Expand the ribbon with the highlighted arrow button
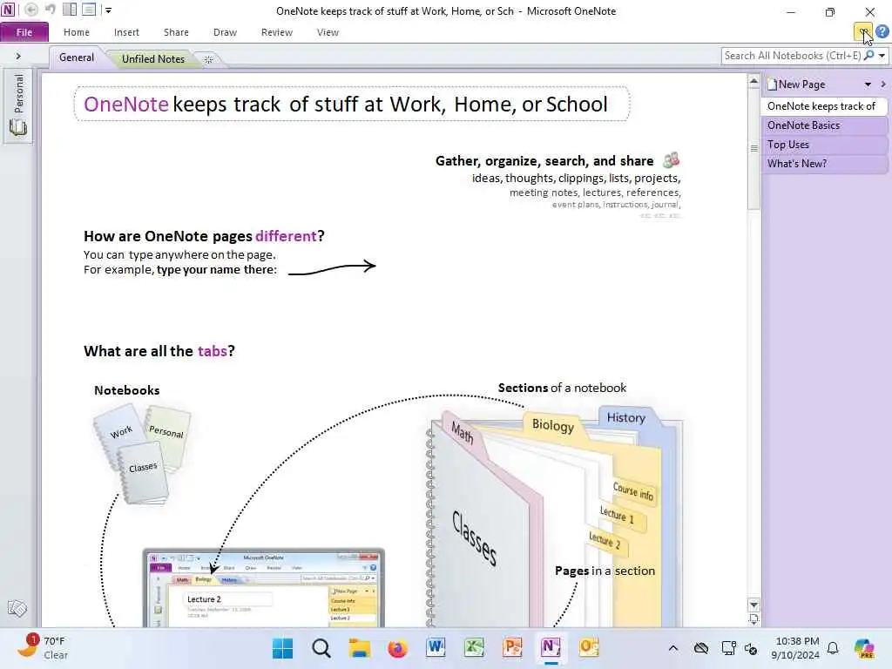 [x=863, y=32]
